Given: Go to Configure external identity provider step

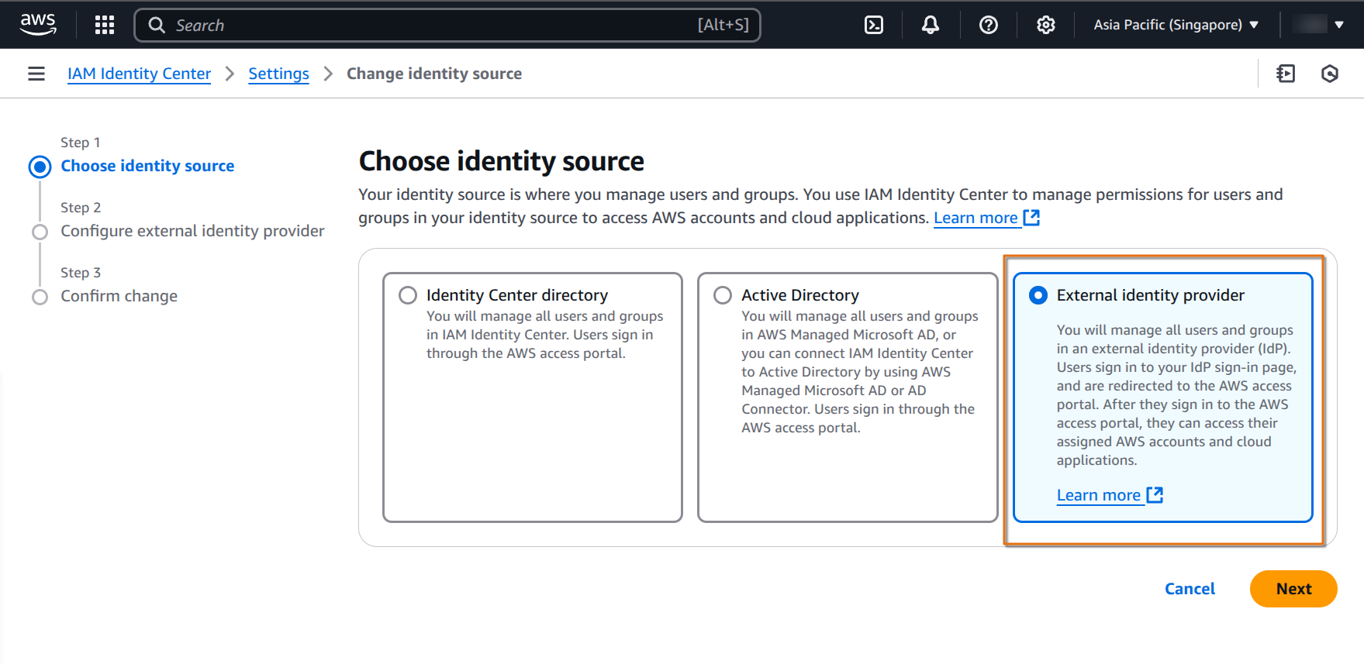Looking at the screenshot, I should click(x=192, y=231).
